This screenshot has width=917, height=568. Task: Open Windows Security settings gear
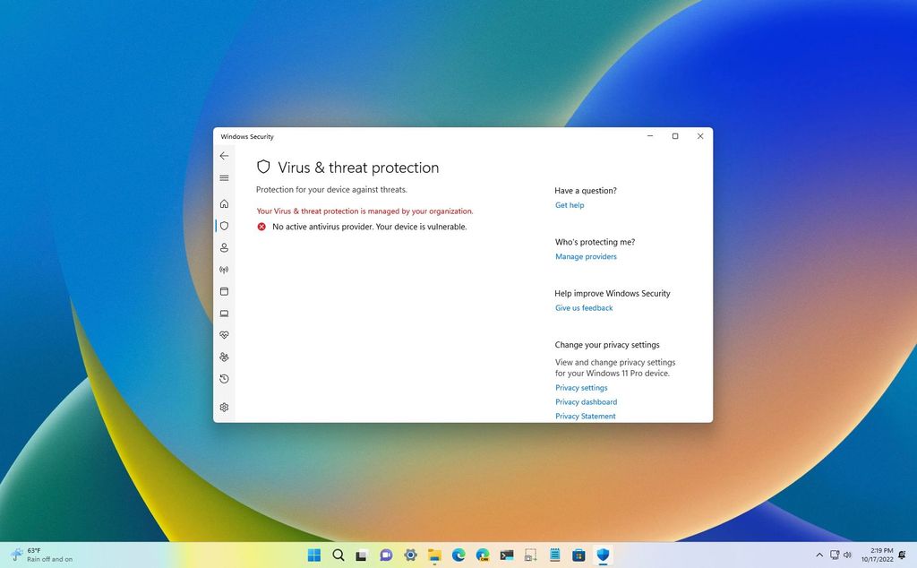pyautogui.click(x=224, y=407)
